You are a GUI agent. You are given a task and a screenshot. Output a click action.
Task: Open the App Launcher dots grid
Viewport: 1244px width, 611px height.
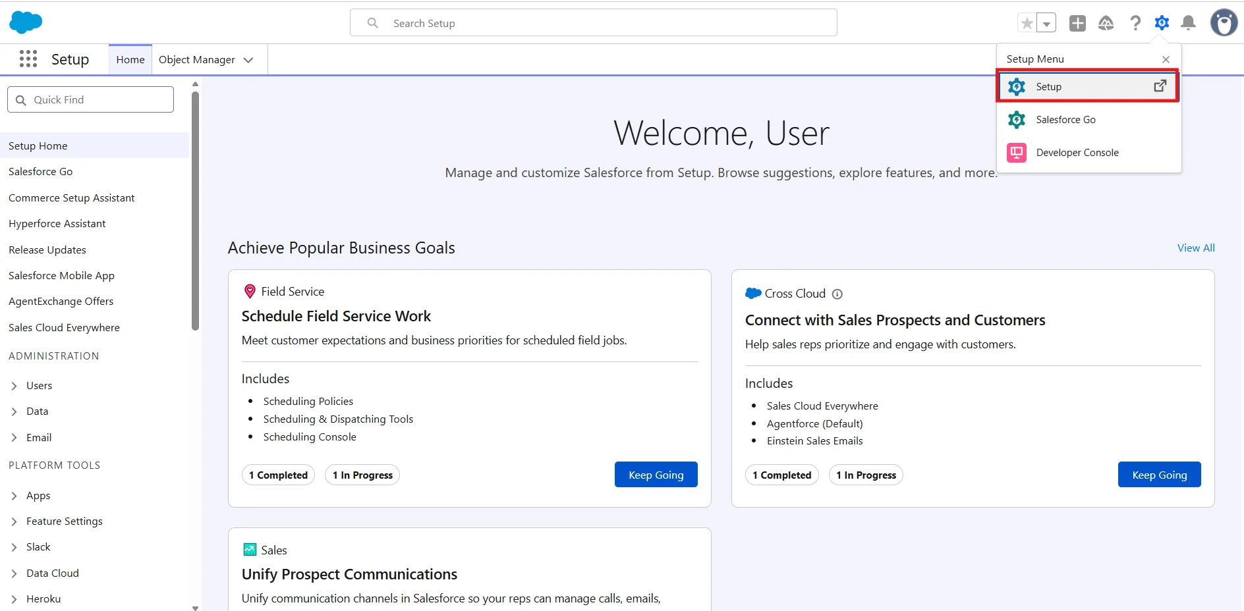click(x=28, y=59)
